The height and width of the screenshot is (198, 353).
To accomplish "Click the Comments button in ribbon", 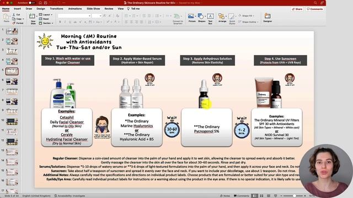I will tap(315, 9).
